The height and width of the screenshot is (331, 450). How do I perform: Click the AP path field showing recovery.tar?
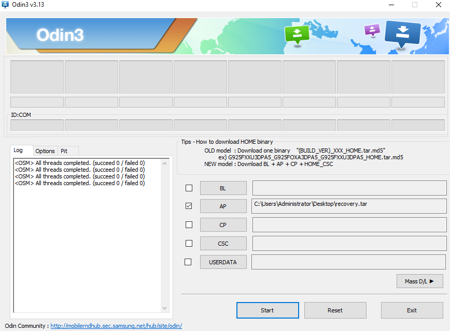[349, 206]
